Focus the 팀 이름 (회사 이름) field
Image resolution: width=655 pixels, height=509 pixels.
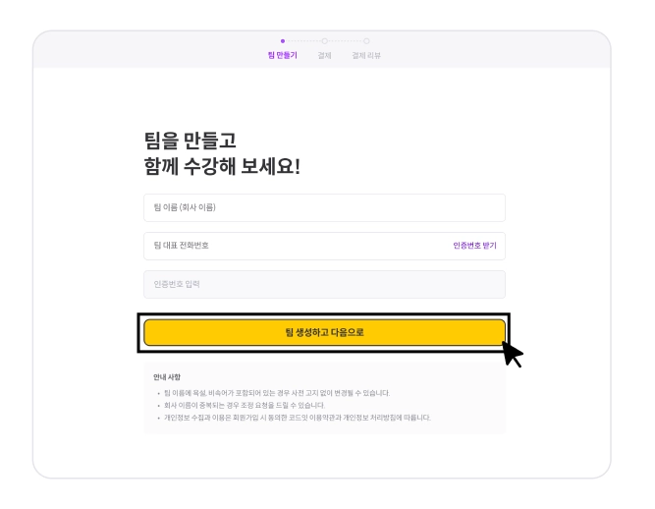[x=325, y=207]
